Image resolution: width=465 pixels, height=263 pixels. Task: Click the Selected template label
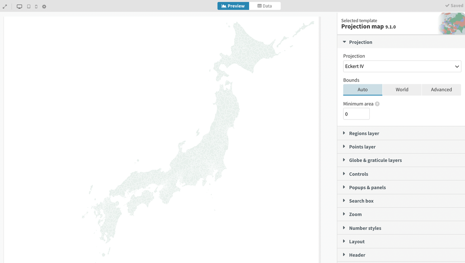pyautogui.click(x=359, y=20)
